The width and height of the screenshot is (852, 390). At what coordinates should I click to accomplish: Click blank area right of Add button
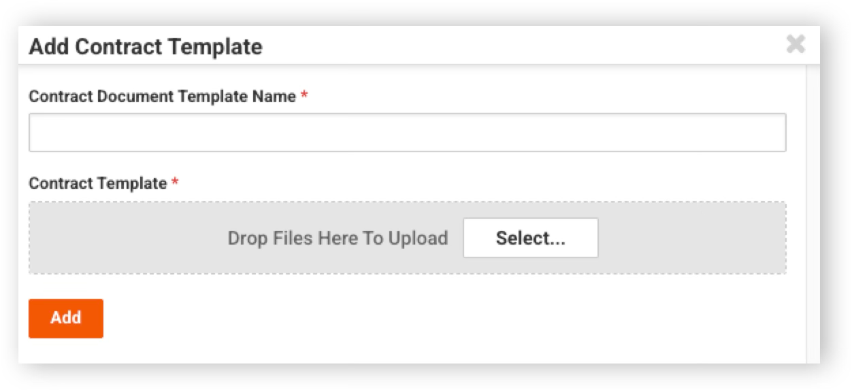pos(449,318)
